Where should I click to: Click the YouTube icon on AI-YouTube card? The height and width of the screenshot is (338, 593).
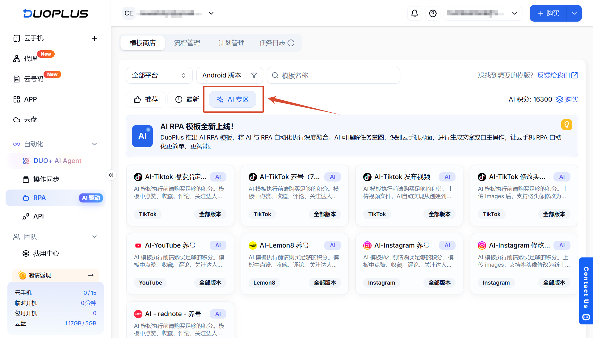pos(138,245)
